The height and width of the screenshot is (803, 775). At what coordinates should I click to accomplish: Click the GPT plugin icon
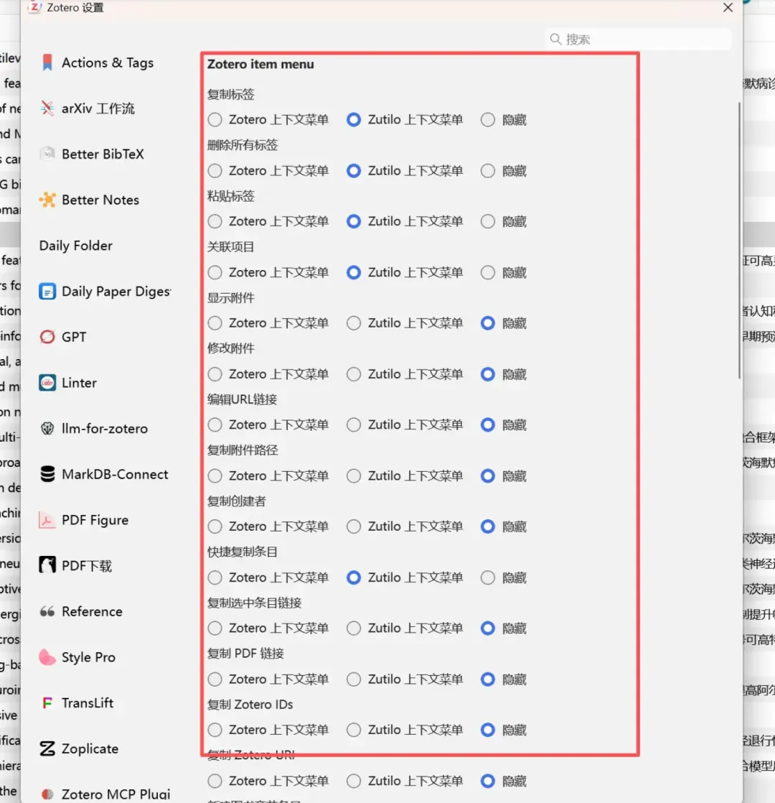[47, 337]
